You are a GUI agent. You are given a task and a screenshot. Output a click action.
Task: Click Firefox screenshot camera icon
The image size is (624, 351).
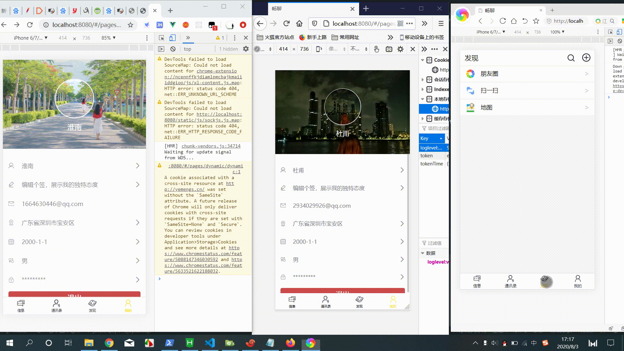pyautogui.click(x=389, y=49)
